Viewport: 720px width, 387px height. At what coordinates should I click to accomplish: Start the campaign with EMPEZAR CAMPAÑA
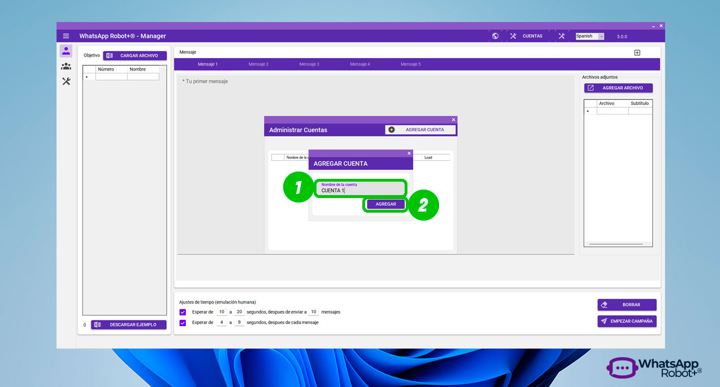(627, 321)
